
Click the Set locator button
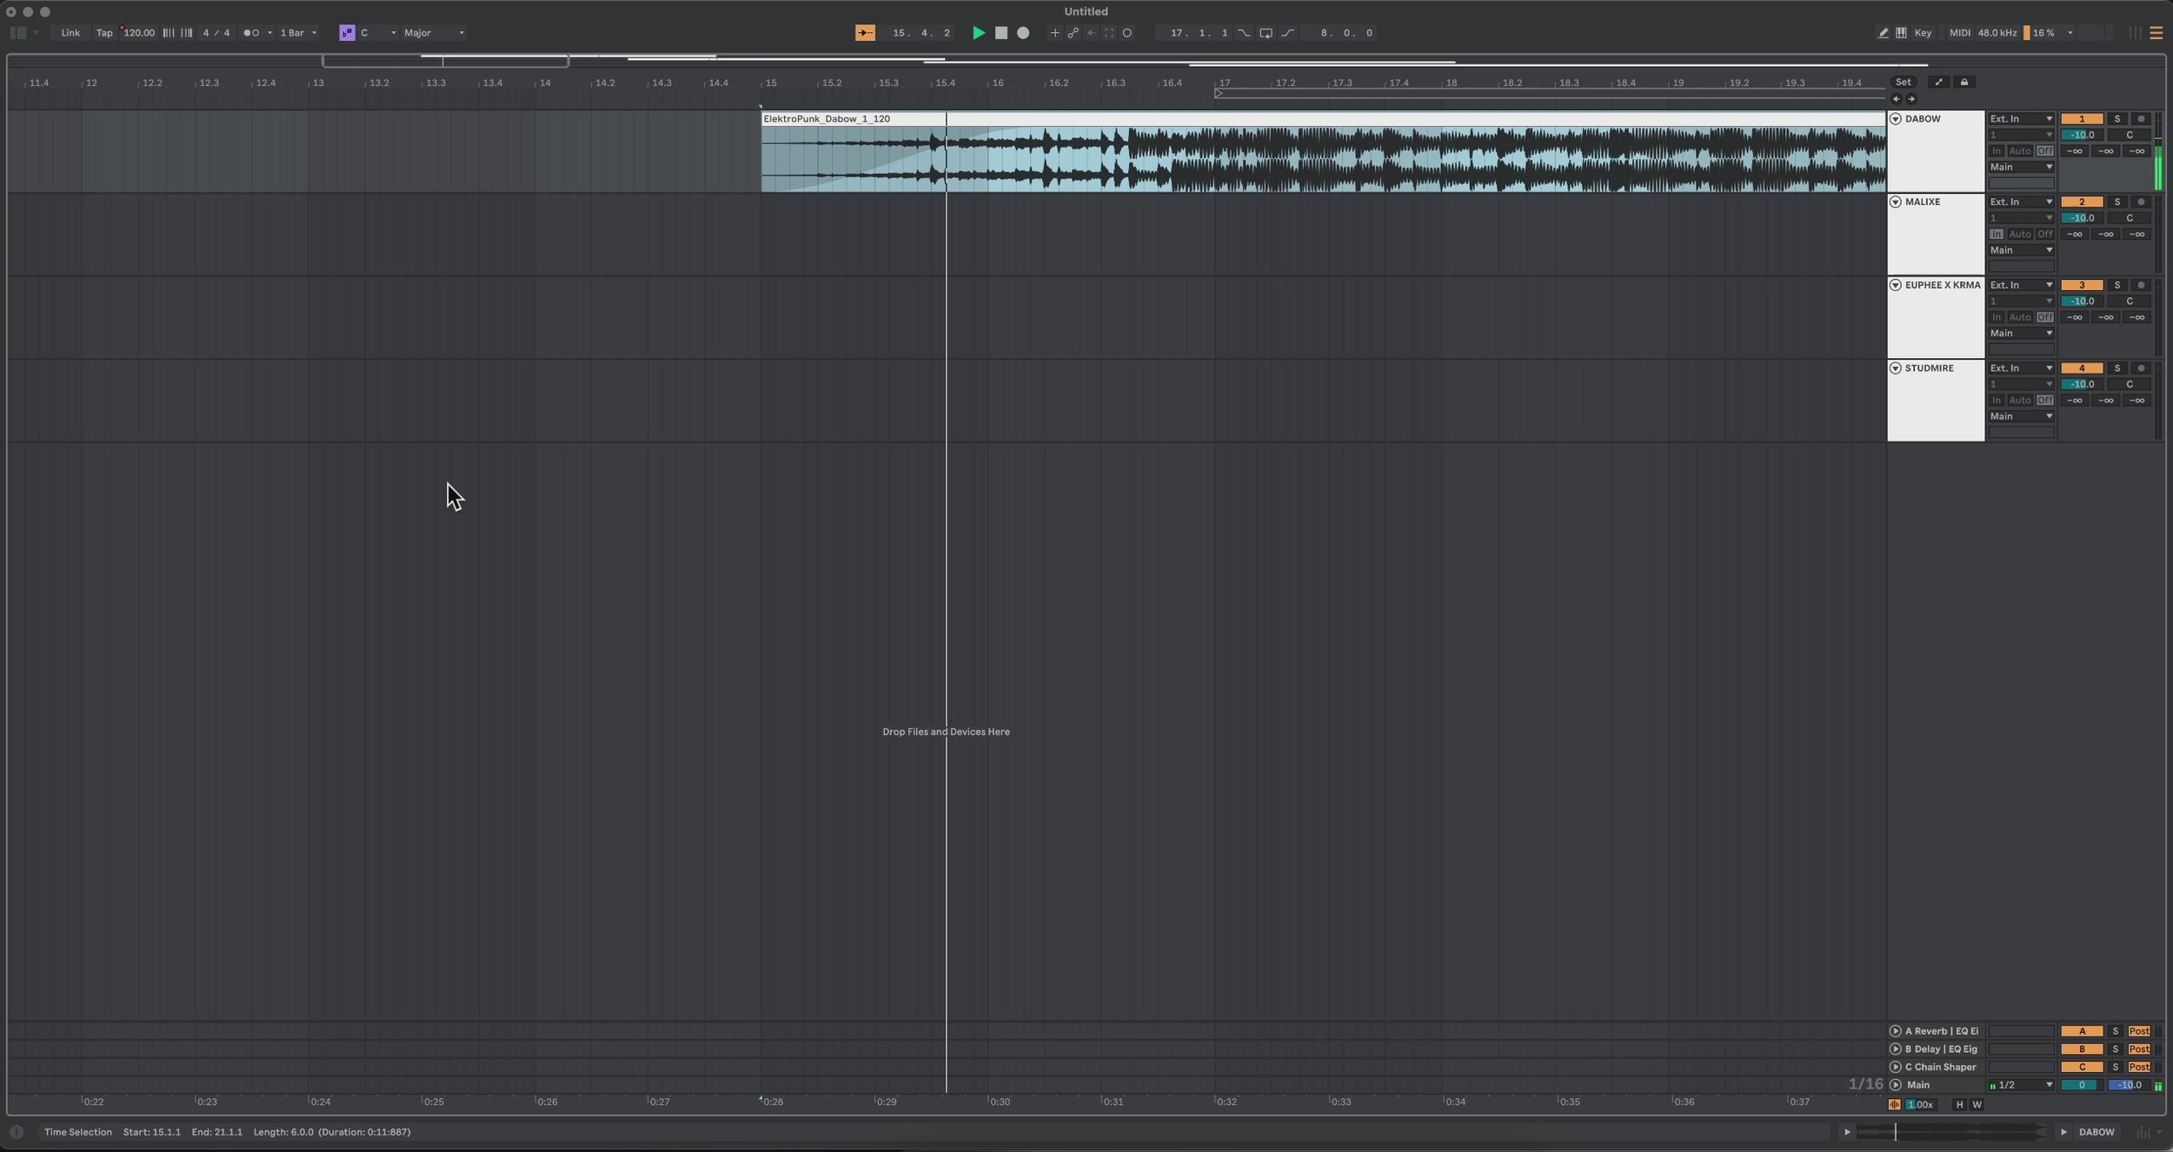(x=1903, y=82)
